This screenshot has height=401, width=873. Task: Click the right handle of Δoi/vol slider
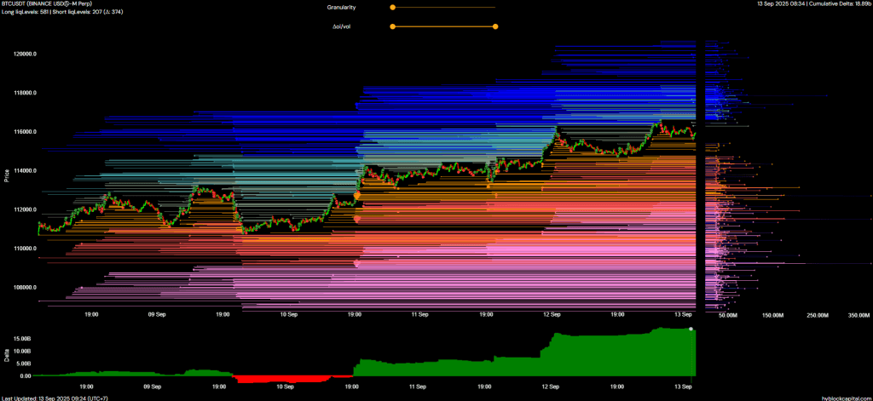tap(495, 26)
